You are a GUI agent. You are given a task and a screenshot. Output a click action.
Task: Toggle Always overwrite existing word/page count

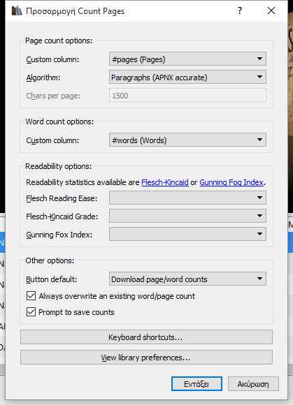pyautogui.click(x=31, y=296)
